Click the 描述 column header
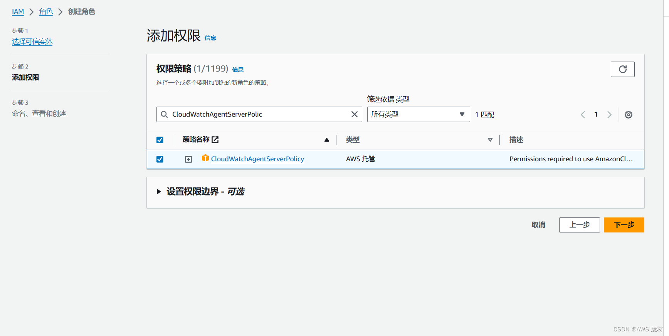Image resolution: width=669 pixels, height=336 pixels. (516, 140)
